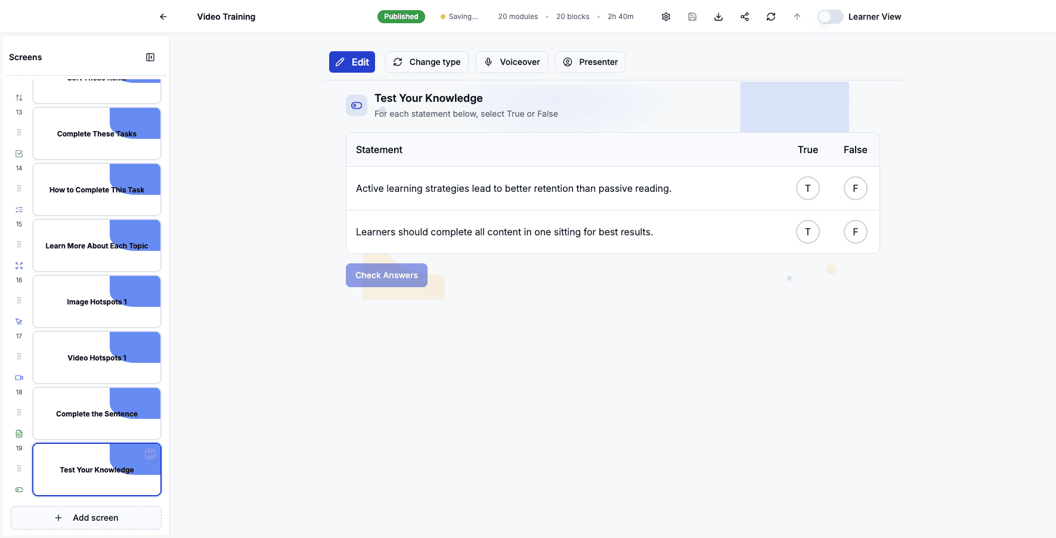This screenshot has width=1056, height=538.
Task: Click the document icon beside Complete the Sentence
Action: pyautogui.click(x=18, y=433)
